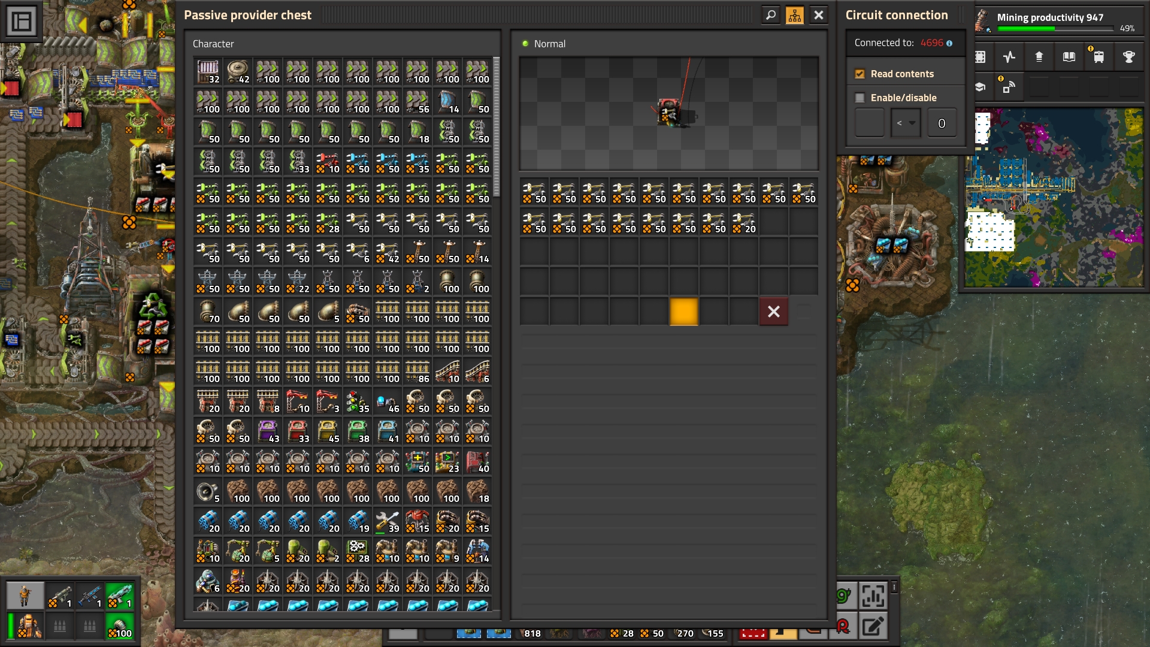Select the rocket launcher weapon slot

[60, 595]
